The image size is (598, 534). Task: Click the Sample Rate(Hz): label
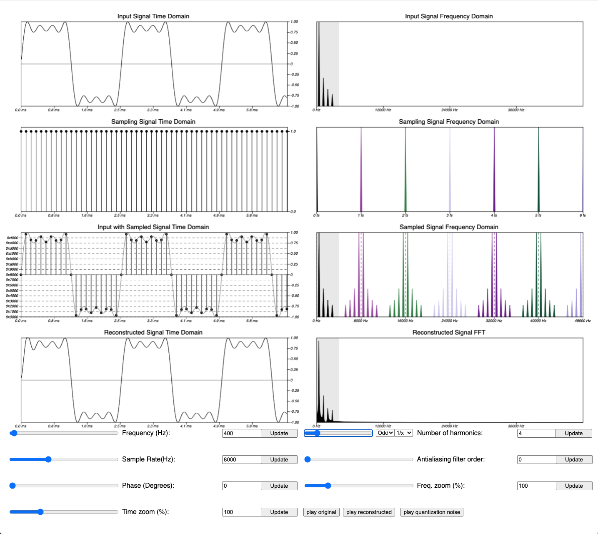point(148,459)
